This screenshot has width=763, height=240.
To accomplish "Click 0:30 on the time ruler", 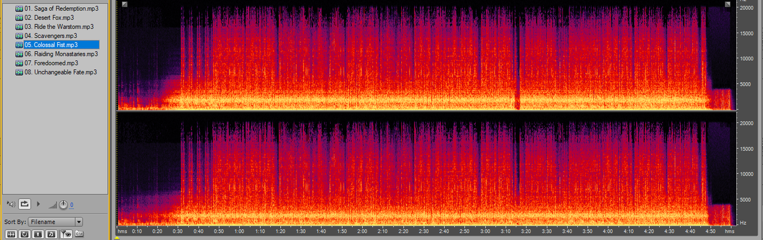I will pyautogui.click(x=178, y=231).
